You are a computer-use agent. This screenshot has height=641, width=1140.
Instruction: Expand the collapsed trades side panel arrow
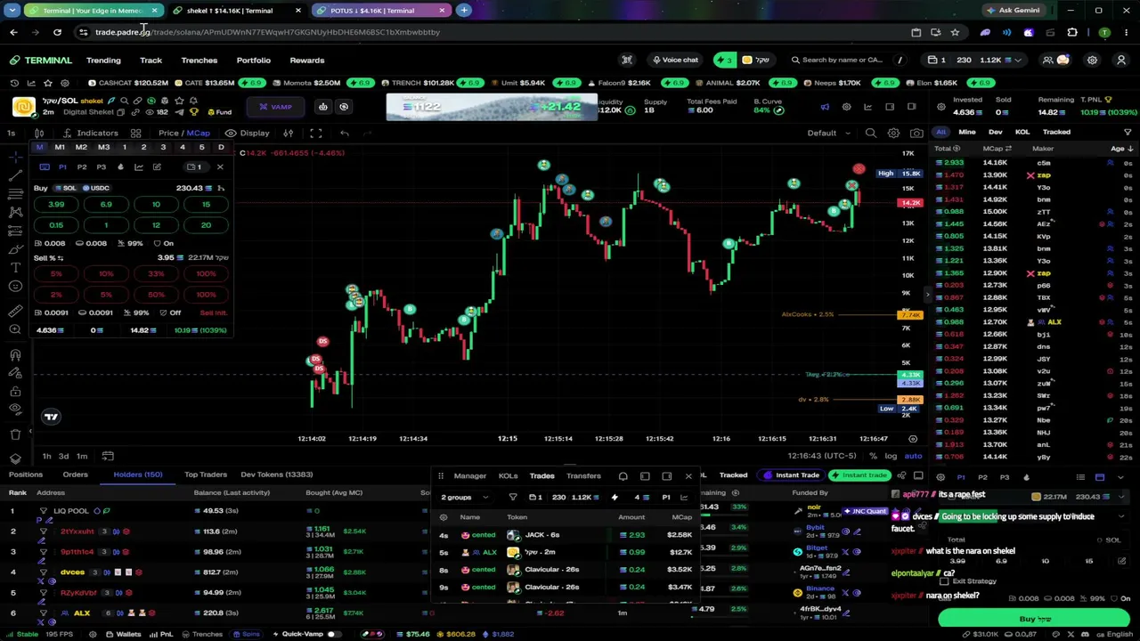[927, 294]
